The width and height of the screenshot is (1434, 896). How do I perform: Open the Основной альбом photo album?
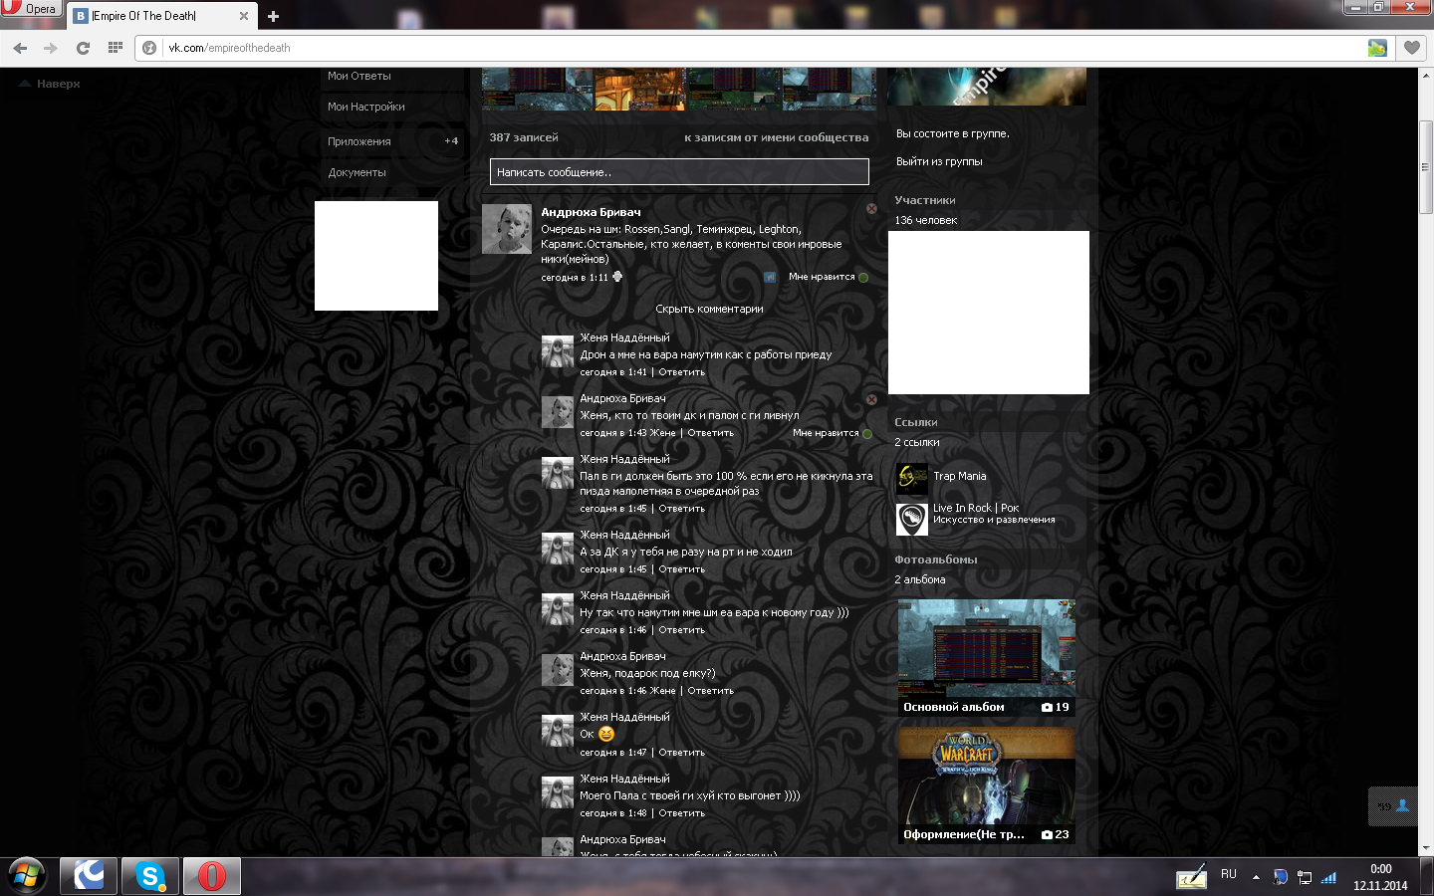987,657
